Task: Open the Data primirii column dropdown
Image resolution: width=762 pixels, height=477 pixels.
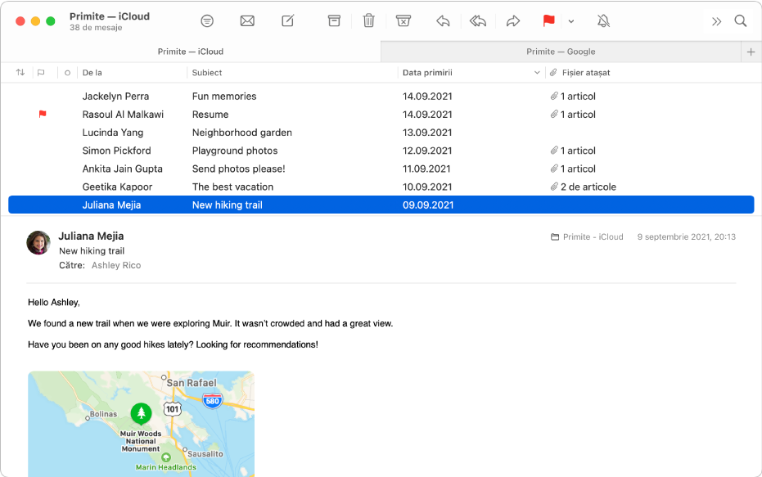Action: (x=536, y=72)
